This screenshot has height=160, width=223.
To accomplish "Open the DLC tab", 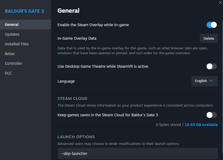I will [x=8, y=73].
